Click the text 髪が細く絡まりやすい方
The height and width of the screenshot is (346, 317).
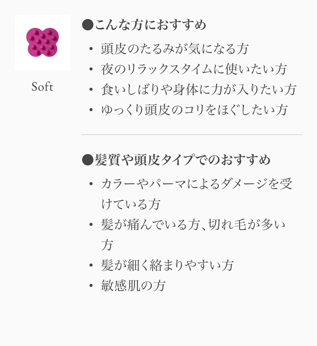click(x=168, y=266)
